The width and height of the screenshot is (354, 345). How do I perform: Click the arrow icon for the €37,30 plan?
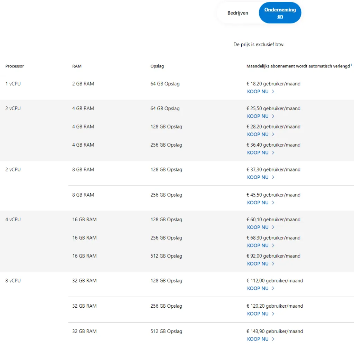point(273,177)
